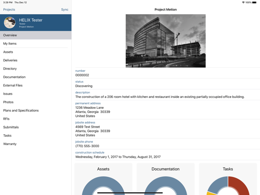Tap the project building photo
This screenshot has width=260, height=195.
coord(166,41)
